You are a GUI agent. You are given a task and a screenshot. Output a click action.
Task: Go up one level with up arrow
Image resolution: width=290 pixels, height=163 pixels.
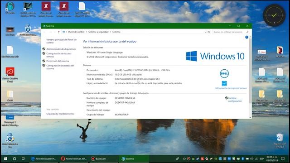(58, 32)
